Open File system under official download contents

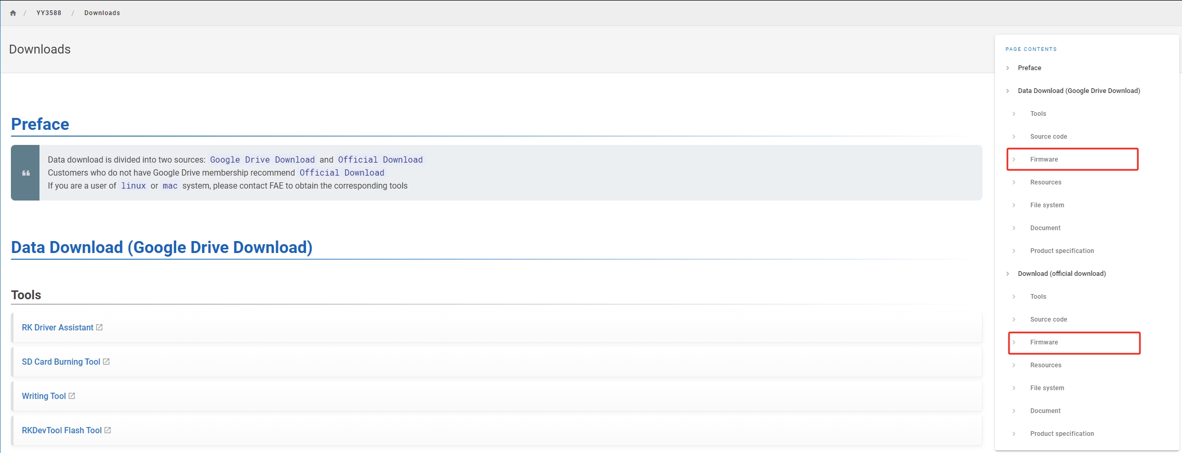1047,388
